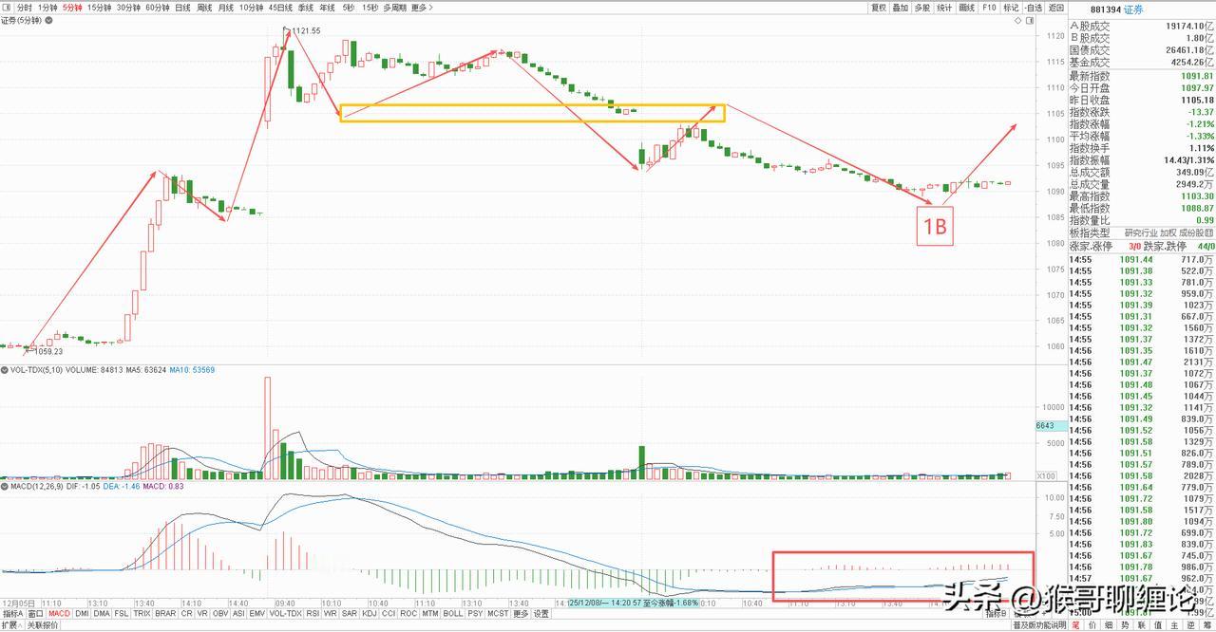This screenshot has width=1216, height=632.
Task: Open the 指标A indicator menu
Action: pyautogui.click(x=11, y=614)
